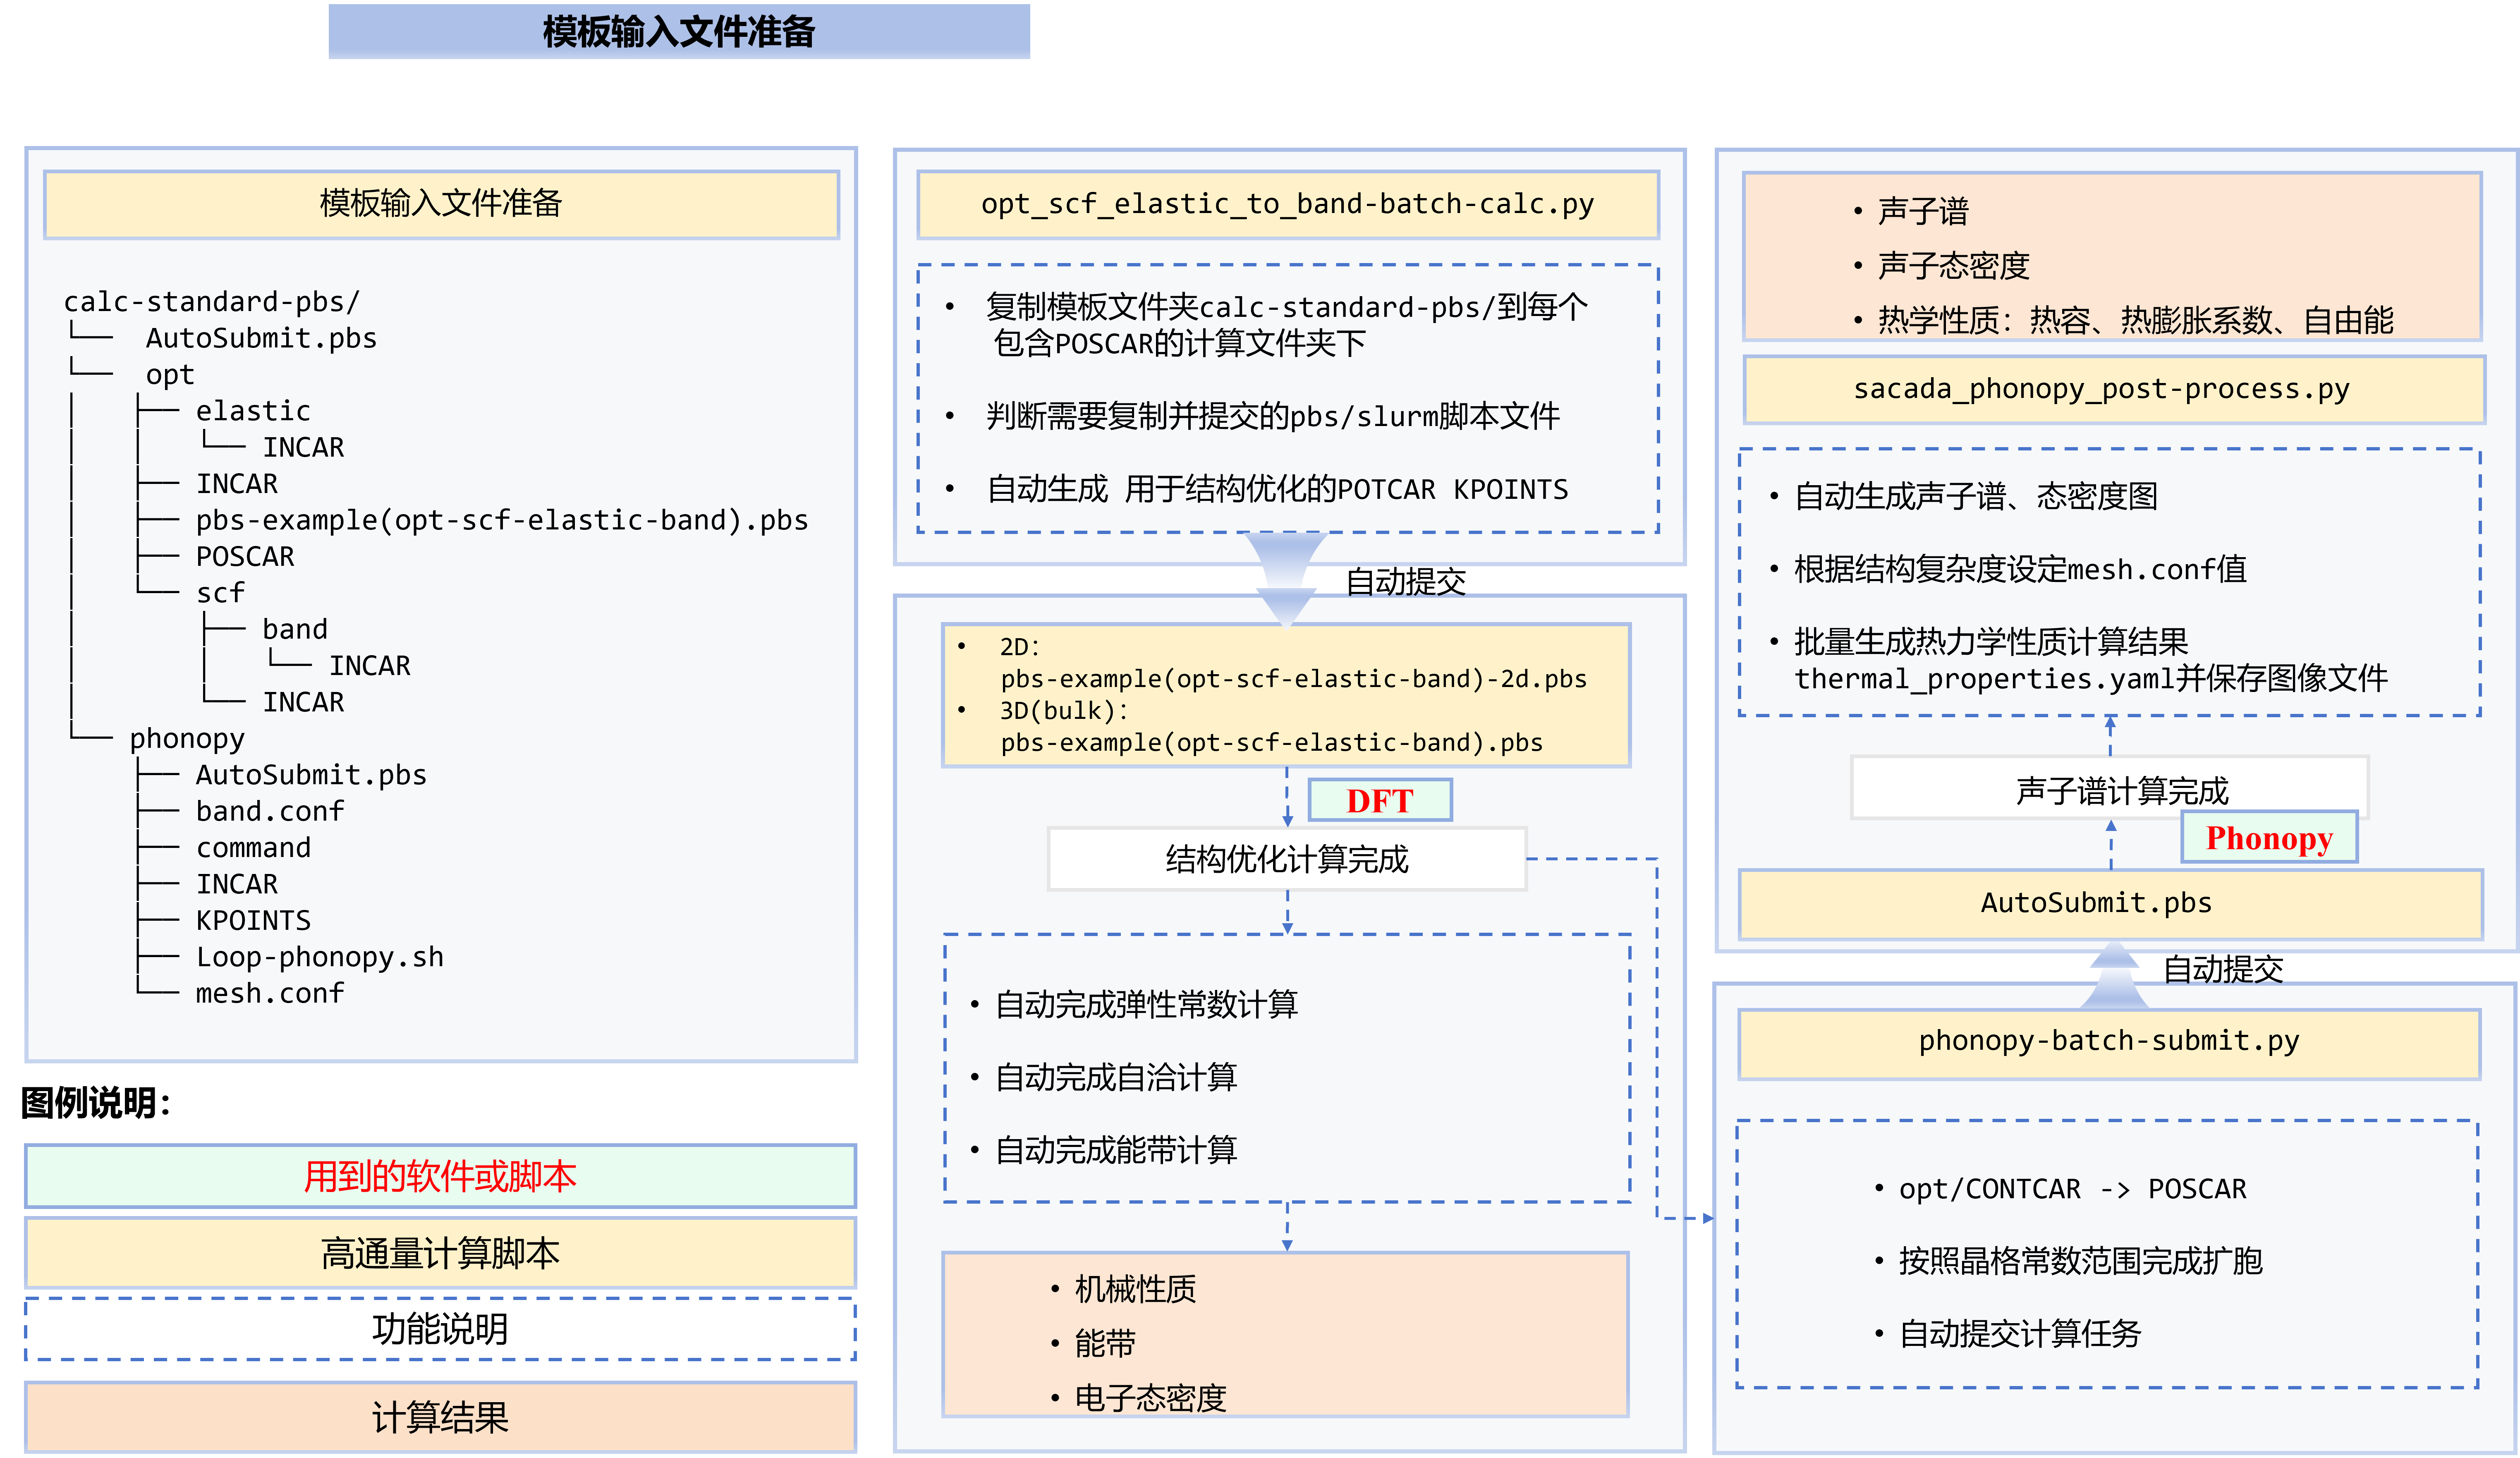
Task: Select the command file entry
Action: coord(253,847)
